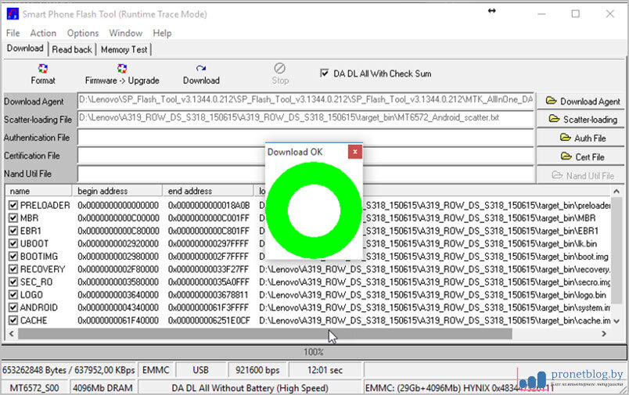Click DA DL All Without Battery status
Image resolution: width=629 pixels, height=395 pixels.
250,388
